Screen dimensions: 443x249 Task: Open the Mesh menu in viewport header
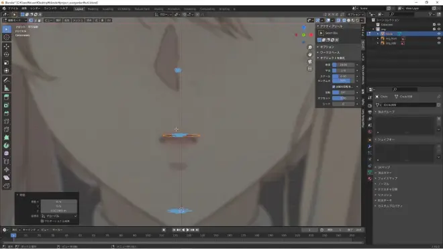pos(78,20)
